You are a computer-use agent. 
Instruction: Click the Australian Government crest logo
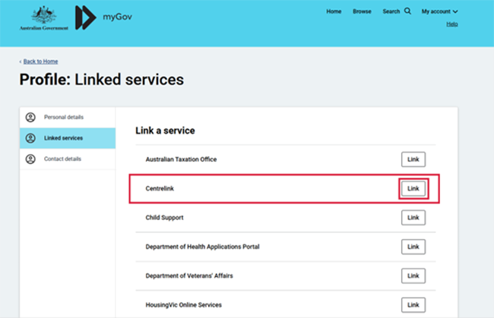tap(49, 17)
